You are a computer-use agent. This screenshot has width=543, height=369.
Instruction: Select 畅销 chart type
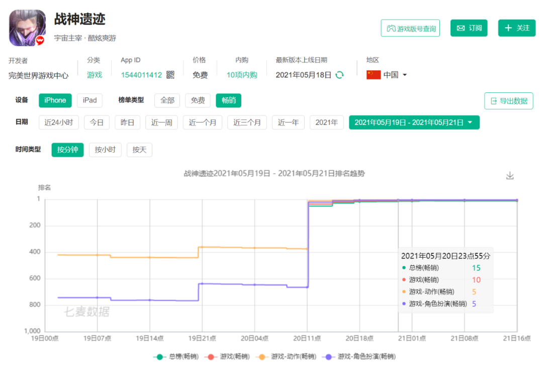(229, 100)
